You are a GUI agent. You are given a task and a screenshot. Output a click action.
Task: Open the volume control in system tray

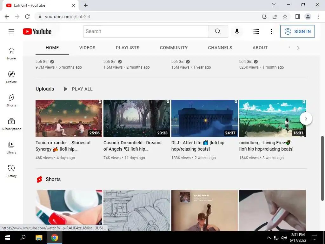click(x=284, y=238)
